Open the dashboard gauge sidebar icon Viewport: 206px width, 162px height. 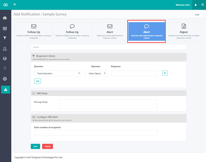tap(5, 18)
